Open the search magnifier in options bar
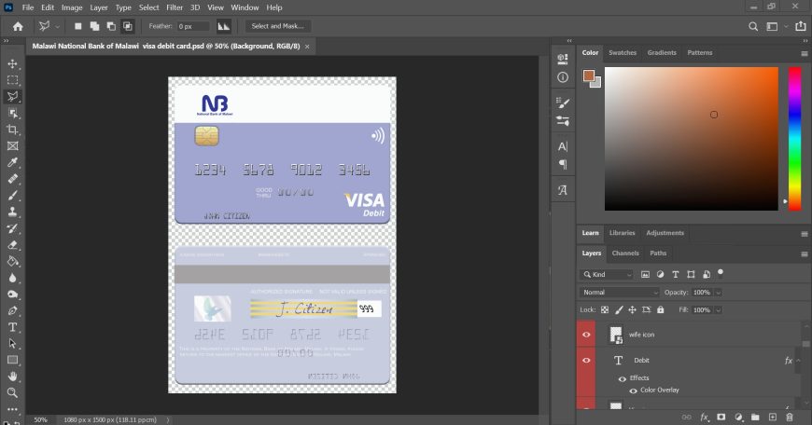Image resolution: width=812 pixels, height=425 pixels. click(x=753, y=26)
